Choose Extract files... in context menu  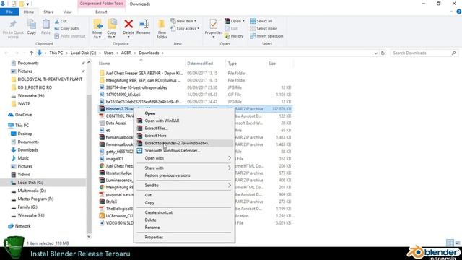pyautogui.click(x=184, y=129)
